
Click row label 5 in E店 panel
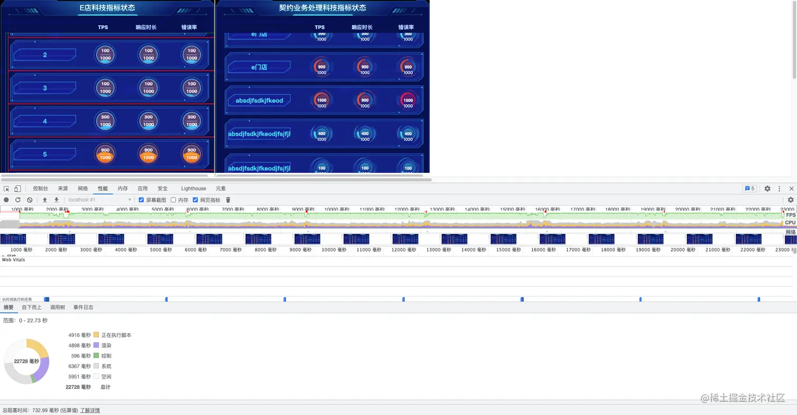point(45,154)
